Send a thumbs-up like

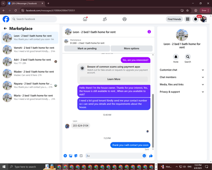(x=151, y=156)
